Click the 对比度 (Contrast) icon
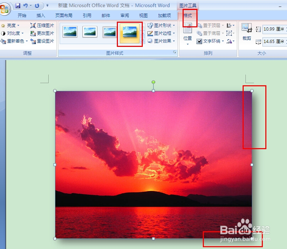Viewport: 287px width, 249px height. 12,33
